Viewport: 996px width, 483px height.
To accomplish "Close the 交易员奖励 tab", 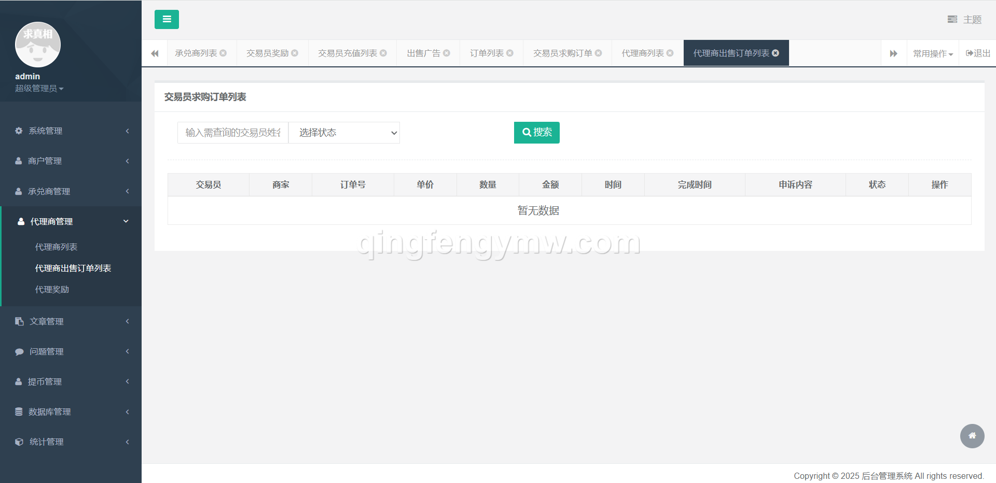I will 295,53.
